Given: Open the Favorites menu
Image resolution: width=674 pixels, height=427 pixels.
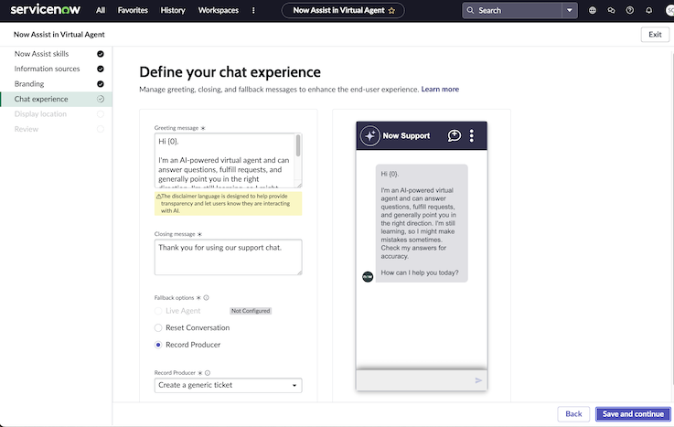Looking at the screenshot, I should pos(133,10).
